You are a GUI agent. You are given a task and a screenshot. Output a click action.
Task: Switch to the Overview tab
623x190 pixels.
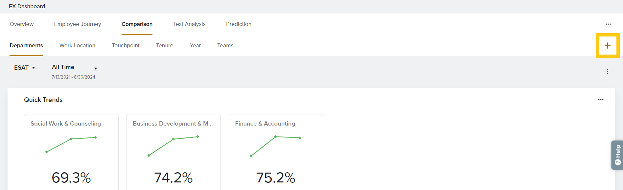tap(22, 24)
